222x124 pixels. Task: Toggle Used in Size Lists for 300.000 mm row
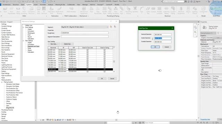tap(87, 71)
